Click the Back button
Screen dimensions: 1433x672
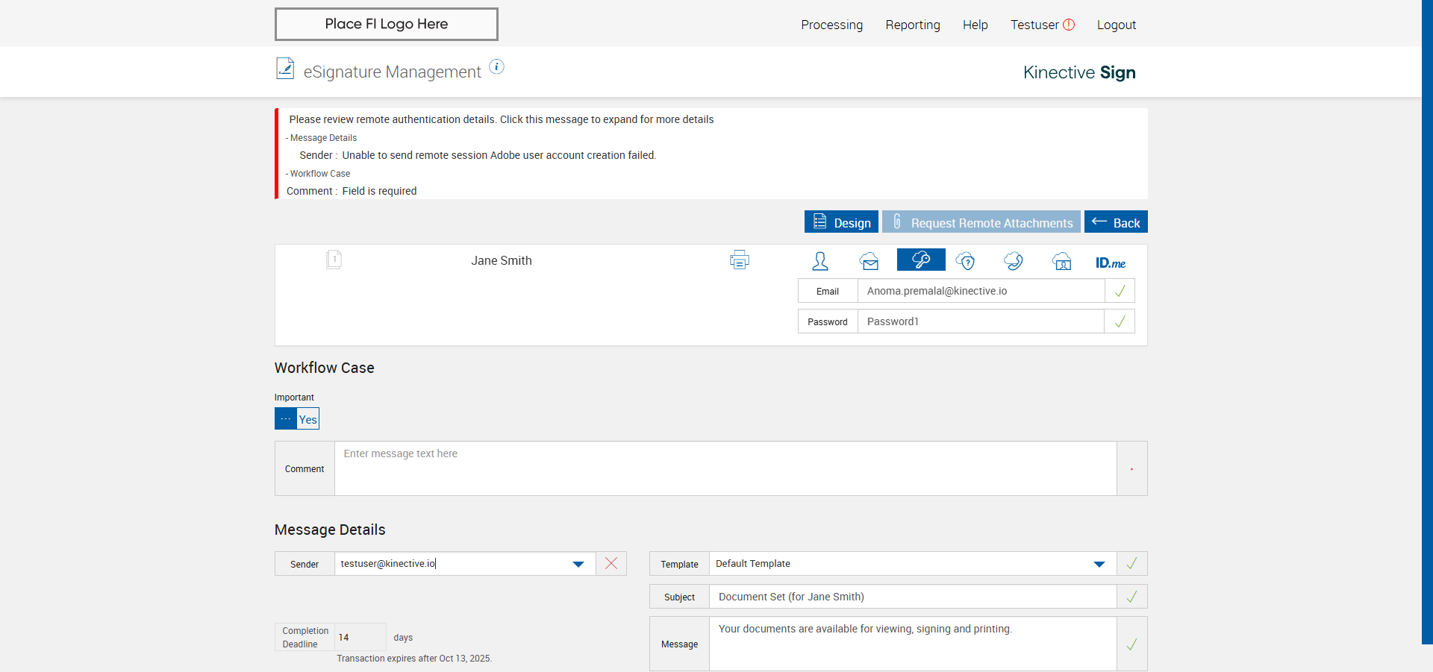1116,222
